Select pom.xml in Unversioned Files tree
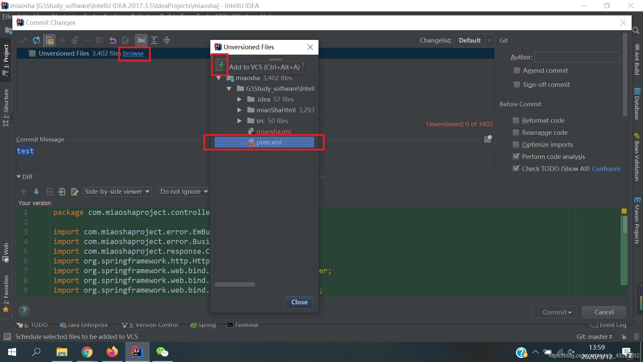The image size is (643, 362). pos(264,142)
